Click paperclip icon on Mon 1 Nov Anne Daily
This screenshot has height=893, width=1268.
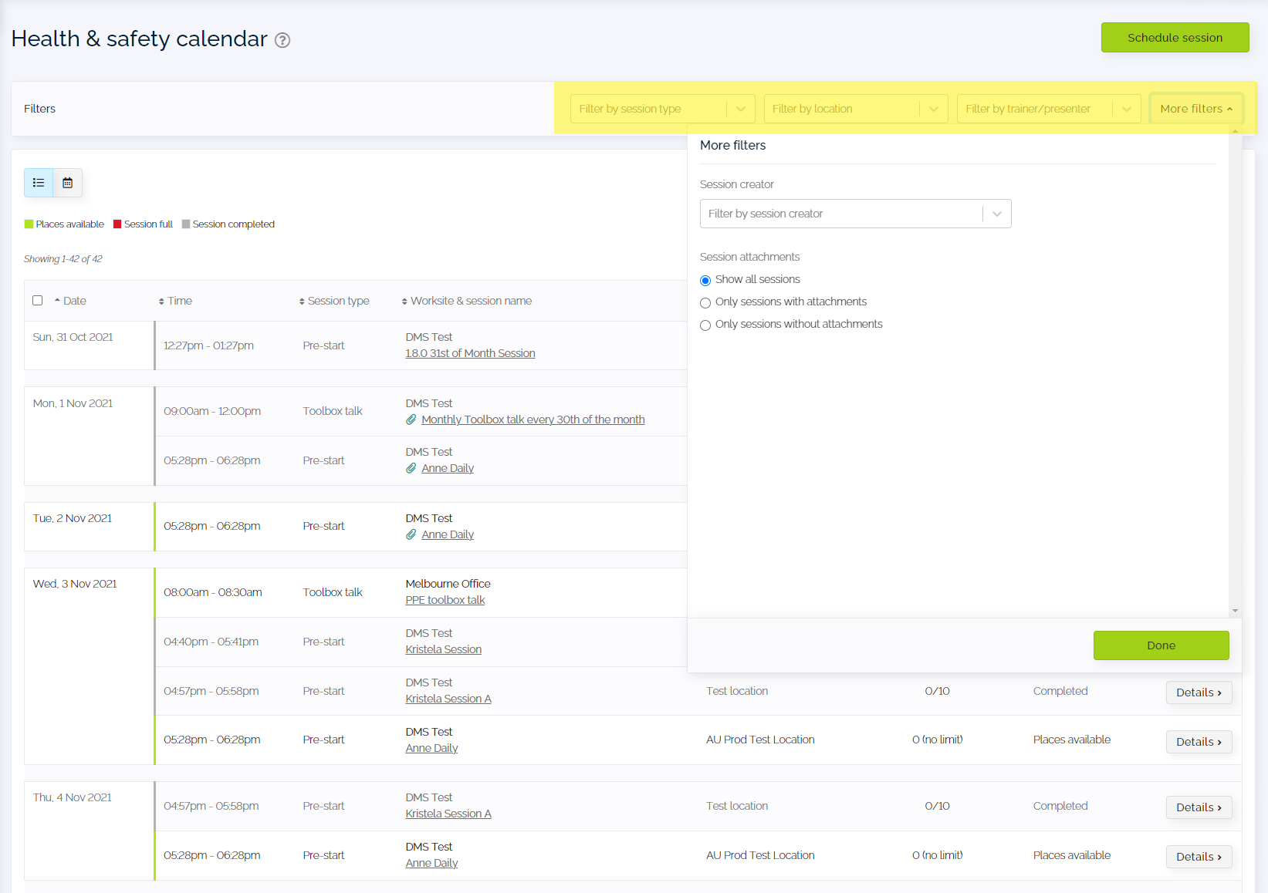[x=411, y=468]
